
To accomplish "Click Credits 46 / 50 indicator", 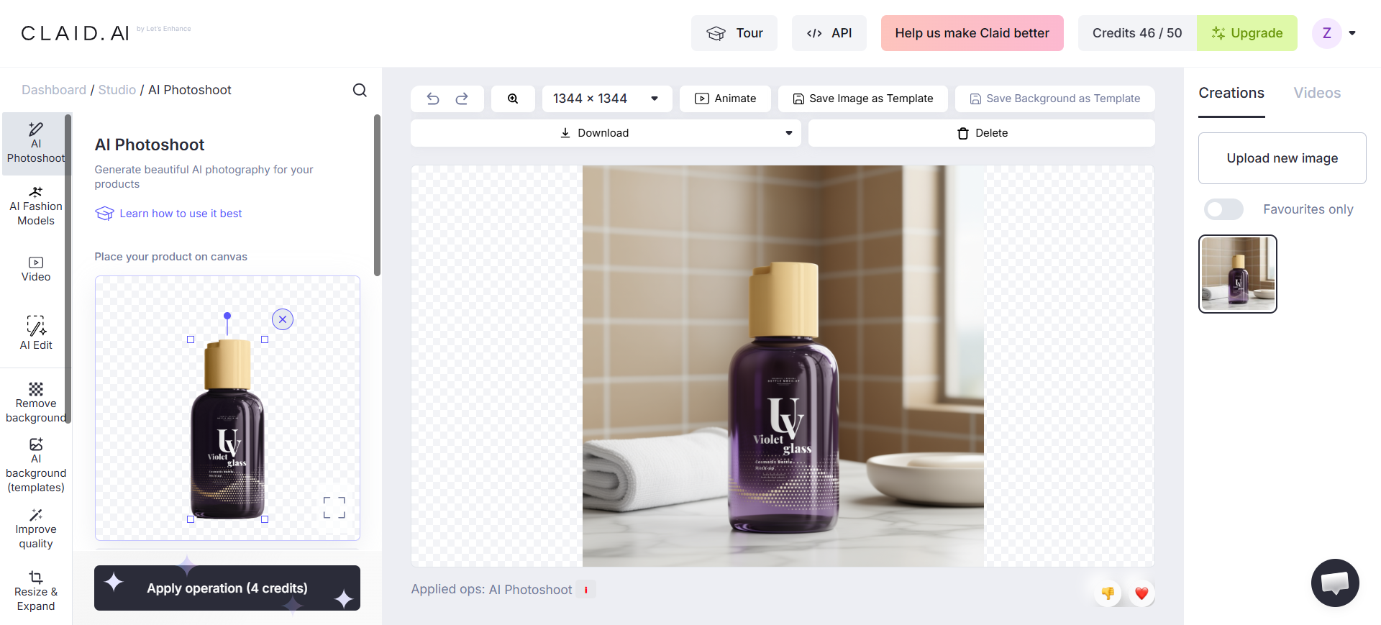I will pos(1137,33).
